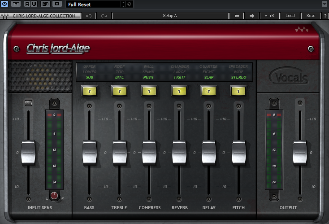Click the dimmed WIDE label in the display
Viewport: 329px width, 224px height.
pos(239,72)
